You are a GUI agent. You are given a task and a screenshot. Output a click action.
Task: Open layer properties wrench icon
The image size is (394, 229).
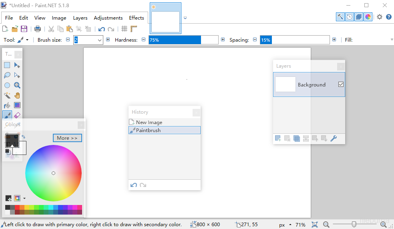334,138
